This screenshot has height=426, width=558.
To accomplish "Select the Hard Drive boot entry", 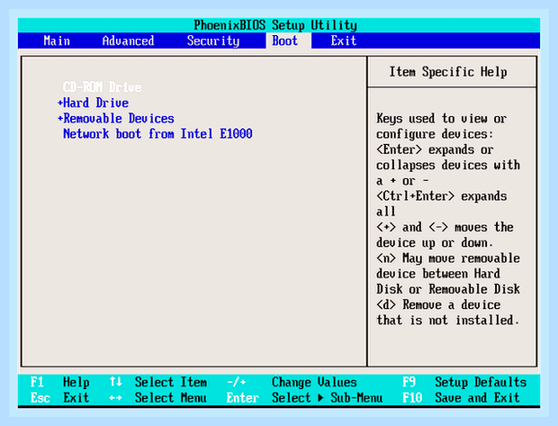I will 95,103.
